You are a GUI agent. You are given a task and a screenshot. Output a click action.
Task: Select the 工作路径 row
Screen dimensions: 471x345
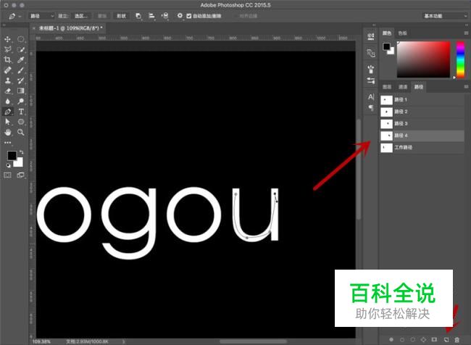click(x=422, y=147)
